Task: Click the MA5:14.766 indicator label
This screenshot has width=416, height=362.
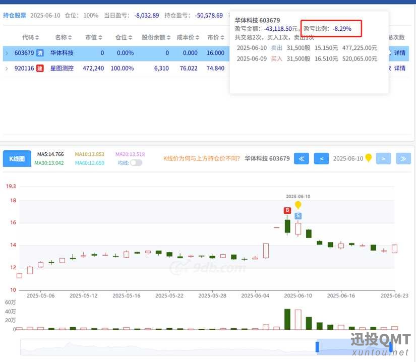Action: coord(50,154)
